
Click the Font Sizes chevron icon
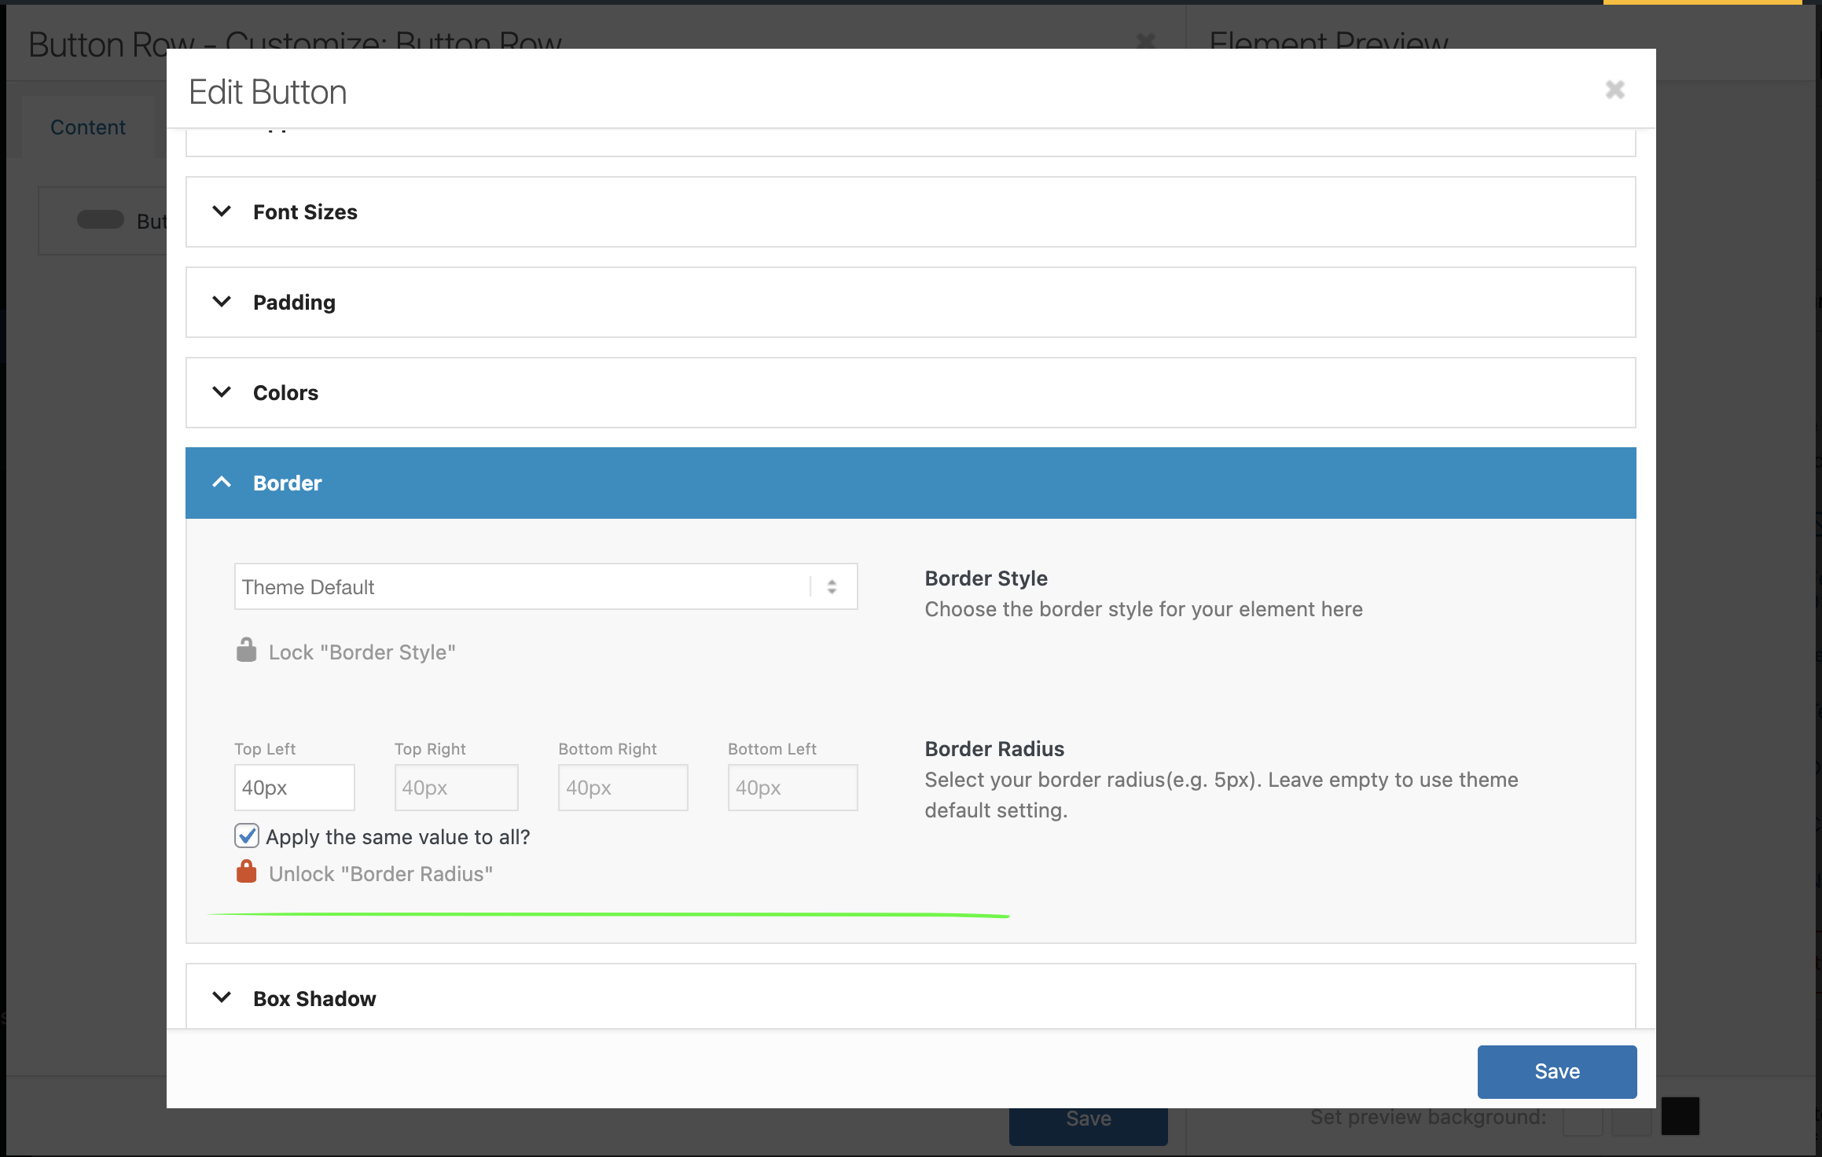coord(222,211)
